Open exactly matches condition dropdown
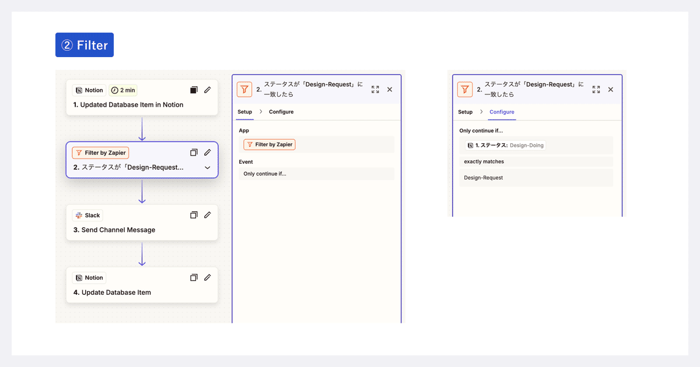Screen dimensions: 700x367 (536, 161)
